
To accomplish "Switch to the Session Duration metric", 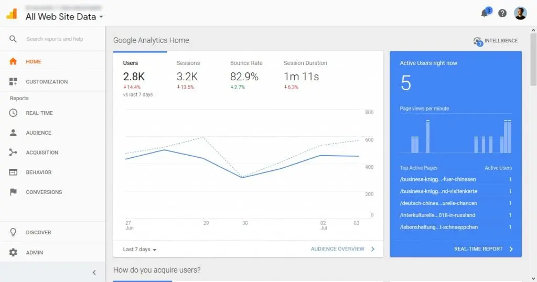I will (x=305, y=73).
